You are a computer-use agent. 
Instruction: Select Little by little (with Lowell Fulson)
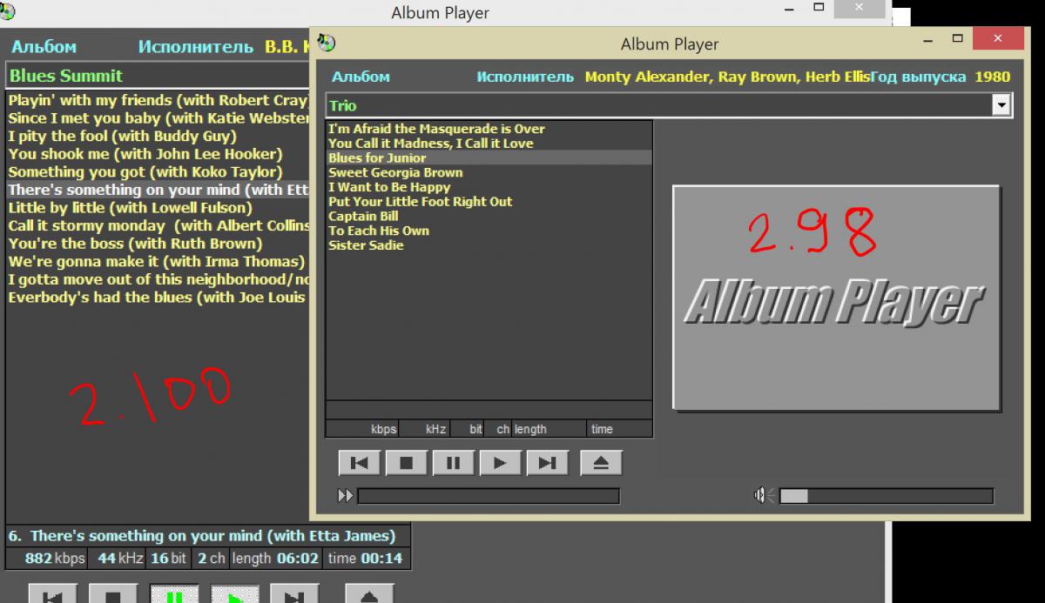131,208
